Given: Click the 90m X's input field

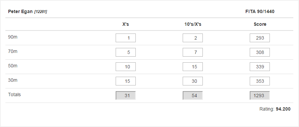Looking at the screenshot, I should click(x=126, y=38).
